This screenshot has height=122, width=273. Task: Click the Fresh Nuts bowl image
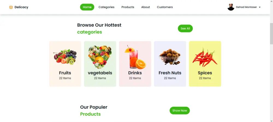pos(170,57)
